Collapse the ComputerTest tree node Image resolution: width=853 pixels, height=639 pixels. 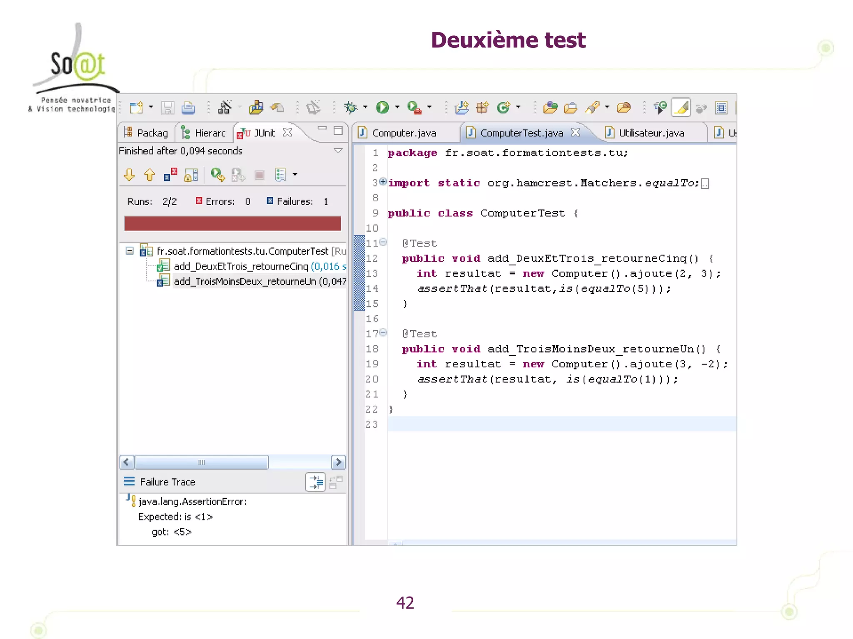pos(130,251)
